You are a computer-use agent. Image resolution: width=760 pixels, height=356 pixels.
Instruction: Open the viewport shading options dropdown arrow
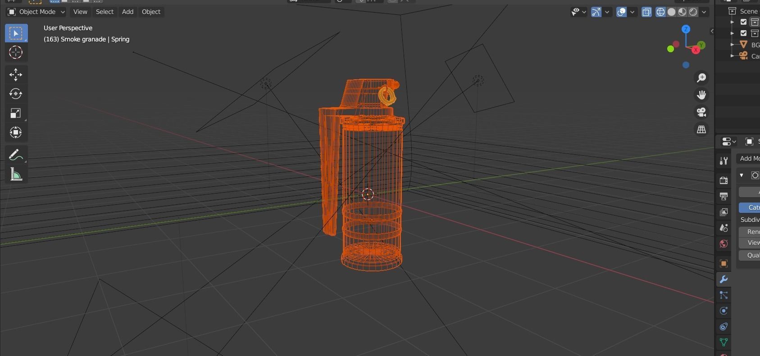[x=704, y=12]
